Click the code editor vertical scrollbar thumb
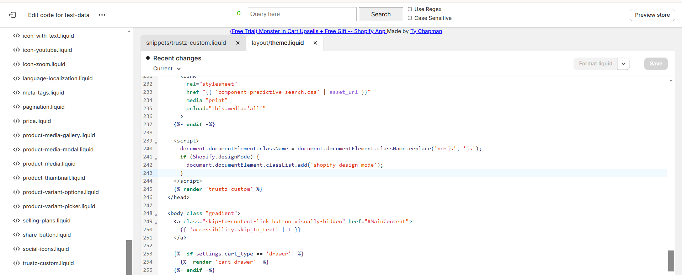 pyautogui.click(x=671, y=261)
